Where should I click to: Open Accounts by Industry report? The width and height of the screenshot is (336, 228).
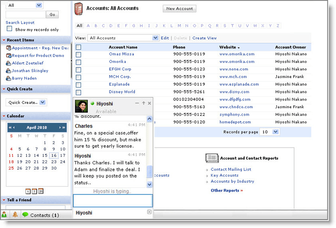232,181
